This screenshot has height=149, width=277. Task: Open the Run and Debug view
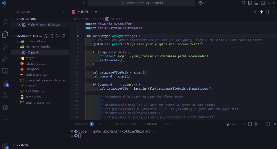pyautogui.click(x=5, y=59)
